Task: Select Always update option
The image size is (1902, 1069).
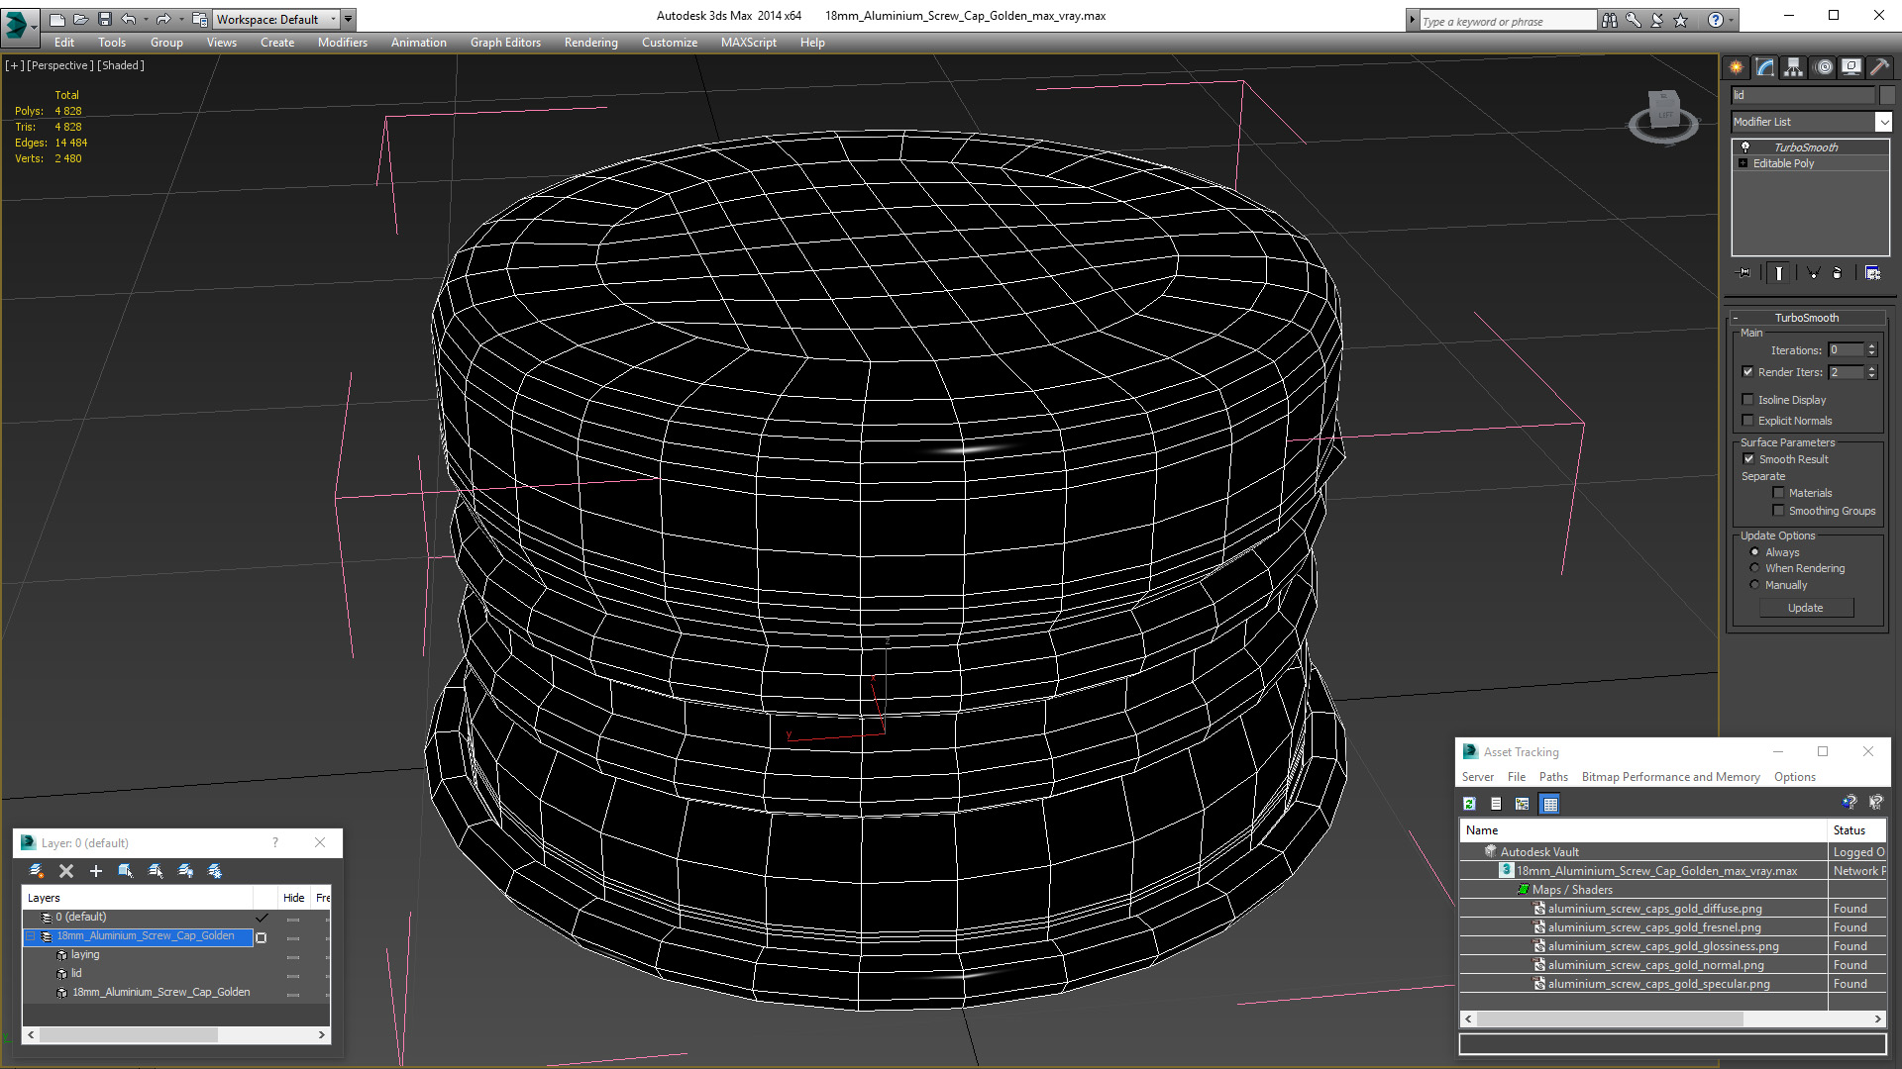Action: (x=1754, y=552)
